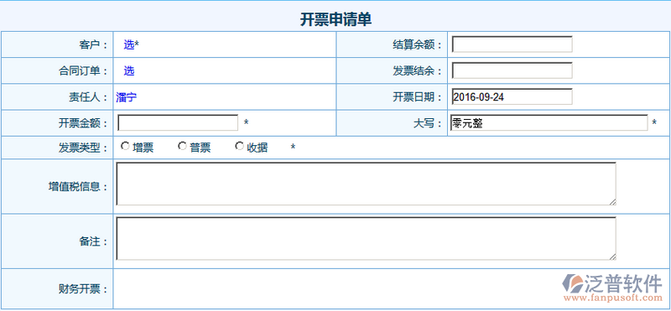
Task: Click the 开票日期： label
Action: pyautogui.click(x=418, y=97)
